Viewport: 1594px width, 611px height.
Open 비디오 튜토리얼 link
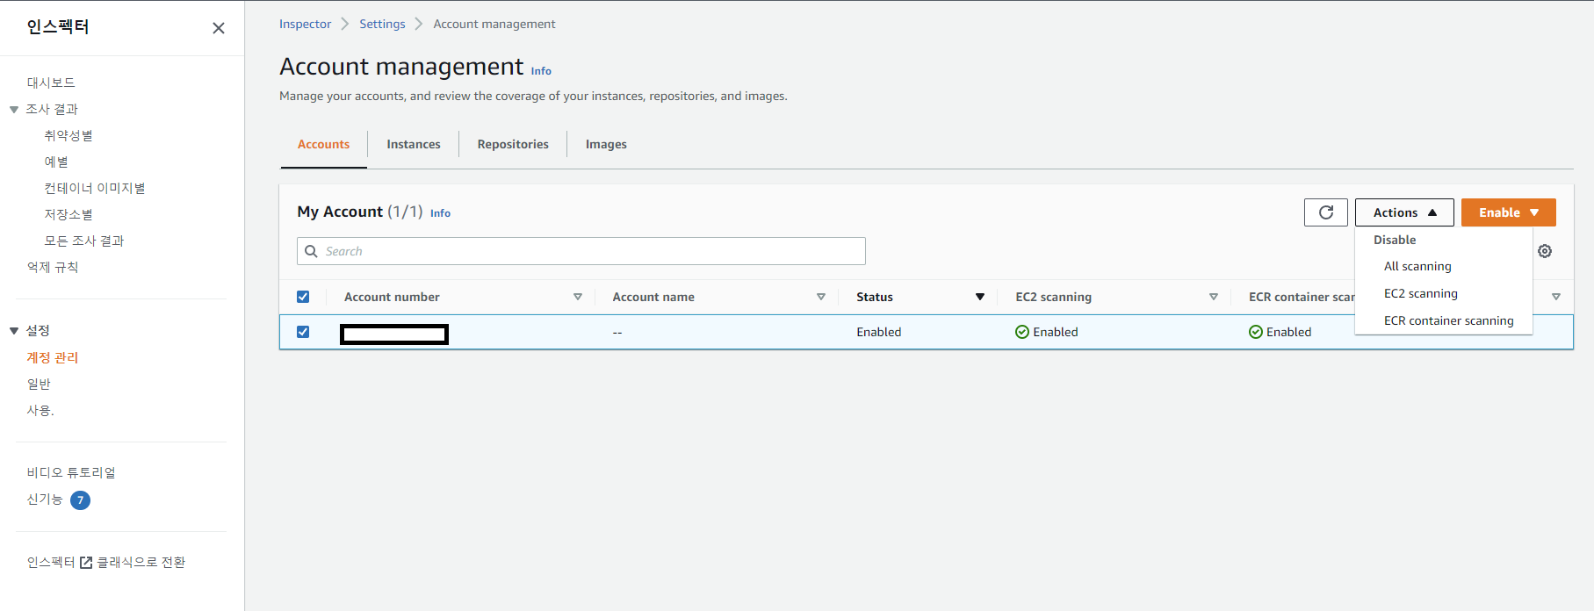pos(71,472)
